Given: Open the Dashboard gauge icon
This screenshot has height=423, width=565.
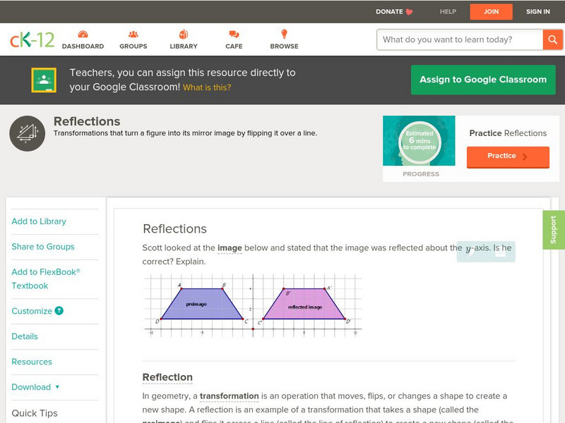Looking at the screenshot, I should tap(83, 34).
